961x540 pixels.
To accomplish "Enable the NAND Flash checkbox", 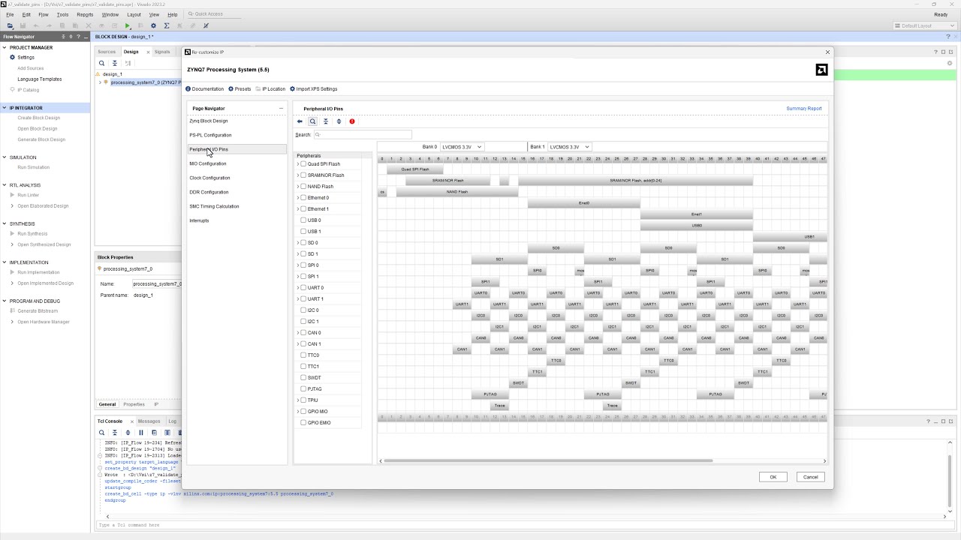I will point(303,187).
